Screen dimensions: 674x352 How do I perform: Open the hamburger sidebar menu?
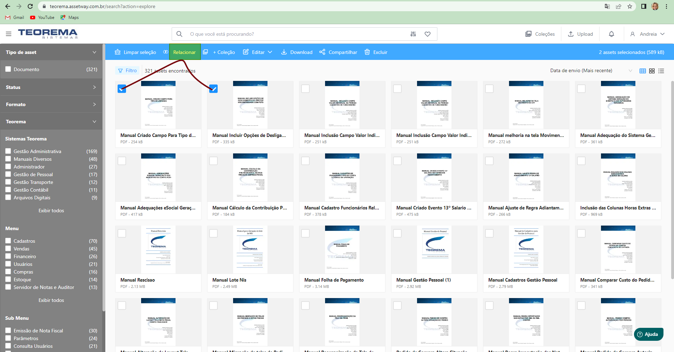[8, 34]
